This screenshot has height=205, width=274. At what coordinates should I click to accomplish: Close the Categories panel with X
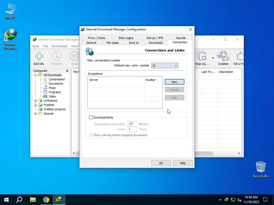(x=67, y=71)
